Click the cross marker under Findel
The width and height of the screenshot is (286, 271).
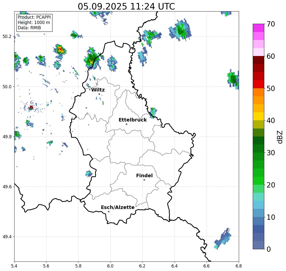point(144,180)
